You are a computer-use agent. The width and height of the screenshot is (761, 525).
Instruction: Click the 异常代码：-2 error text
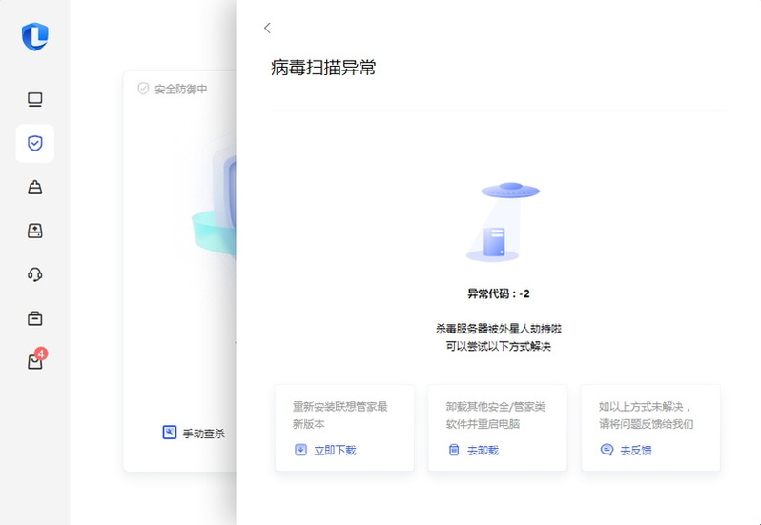point(498,294)
